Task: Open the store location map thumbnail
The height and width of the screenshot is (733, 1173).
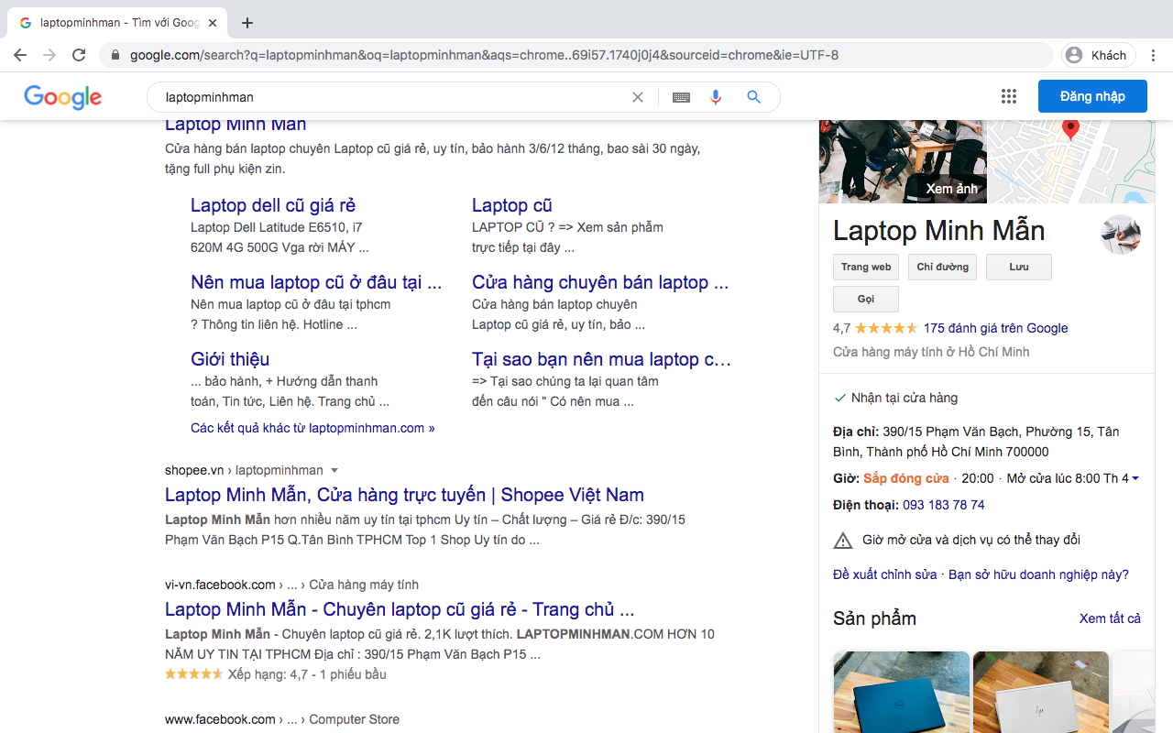Action: pos(1071,161)
